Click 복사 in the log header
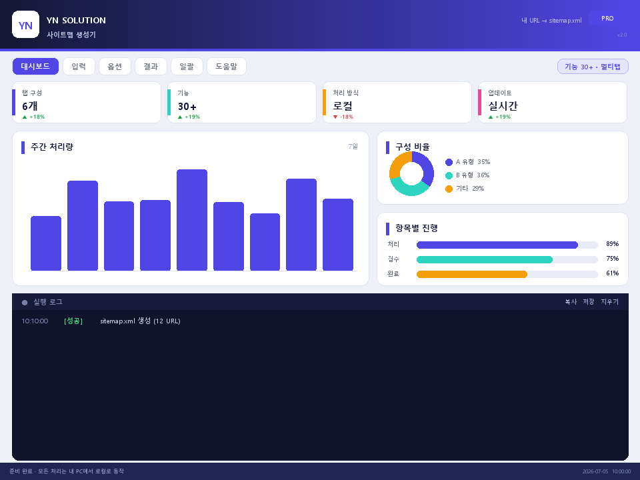640x480 pixels. [571, 301]
